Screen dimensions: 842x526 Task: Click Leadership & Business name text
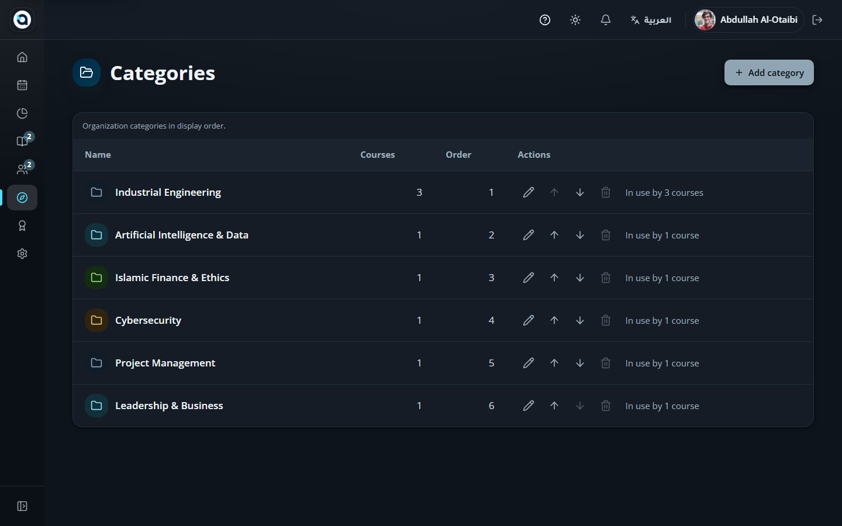coord(169,406)
